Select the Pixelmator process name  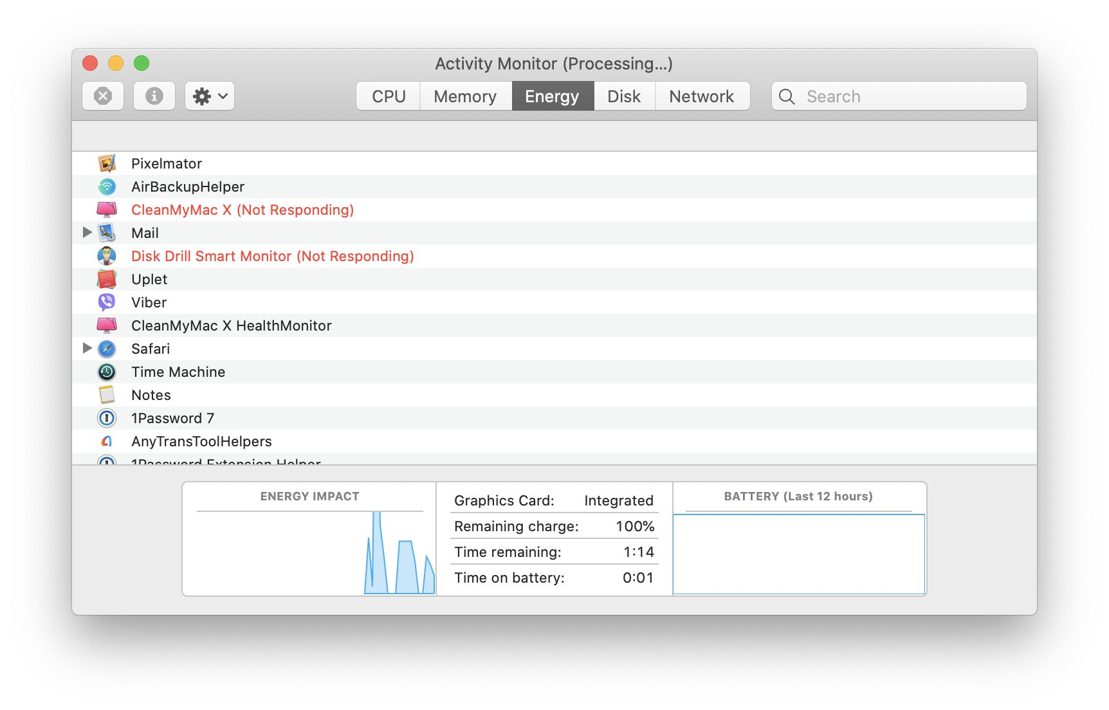coord(167,163)
